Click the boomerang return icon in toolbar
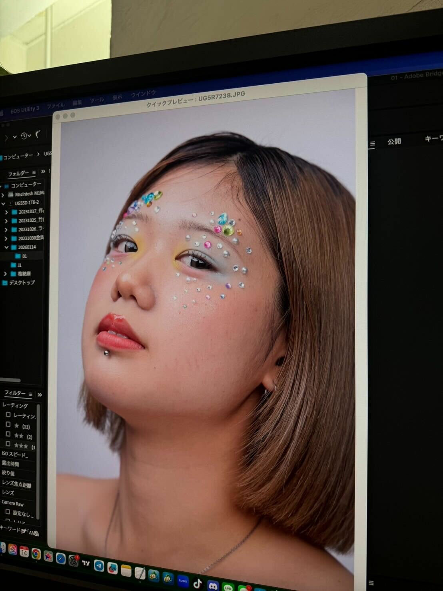Image resolution: width=443 pixels, height=591 pixels. click(x=38, y=134)
